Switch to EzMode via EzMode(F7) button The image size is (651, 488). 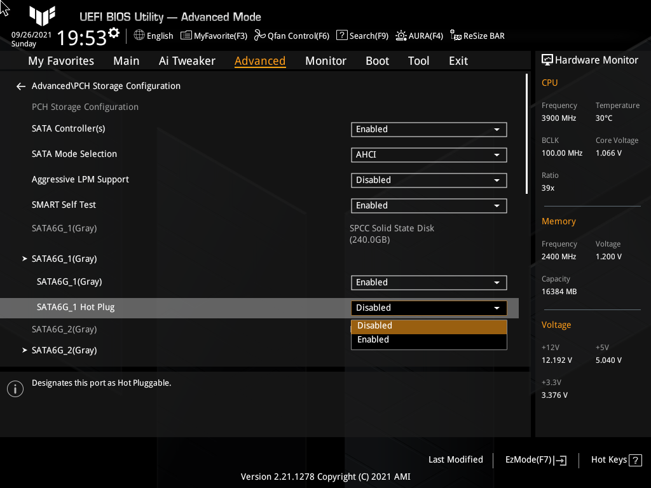point(535,459)
